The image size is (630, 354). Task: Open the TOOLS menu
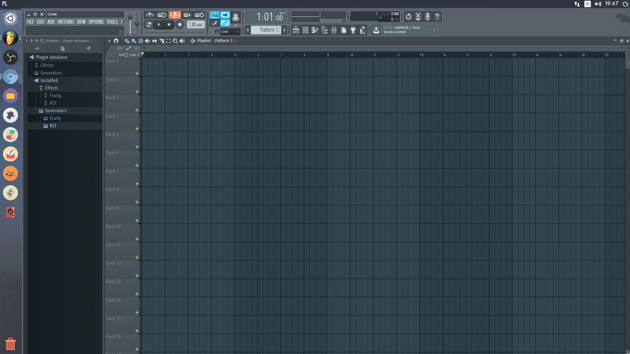[112, 22]
